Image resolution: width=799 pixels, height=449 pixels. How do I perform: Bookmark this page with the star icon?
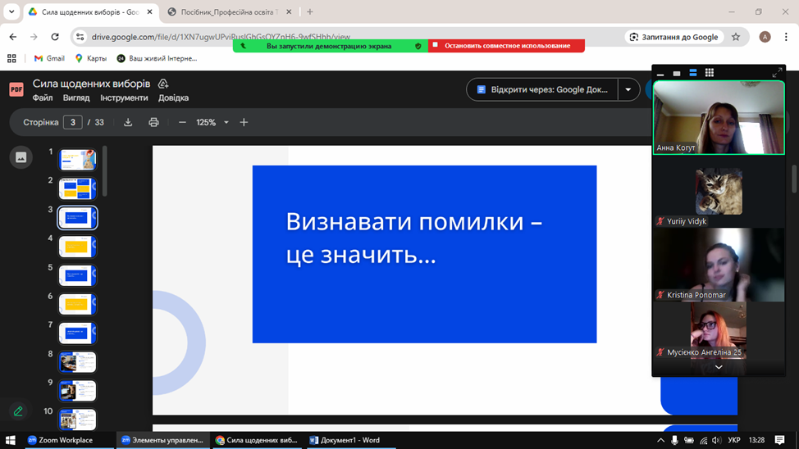[736, 37]
